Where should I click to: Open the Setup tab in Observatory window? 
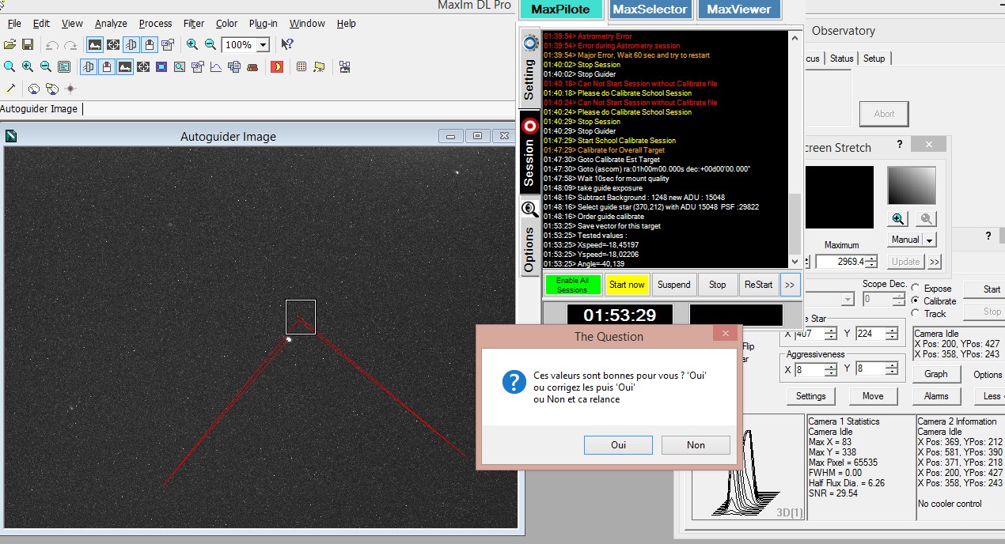click(x=874, y=59)
